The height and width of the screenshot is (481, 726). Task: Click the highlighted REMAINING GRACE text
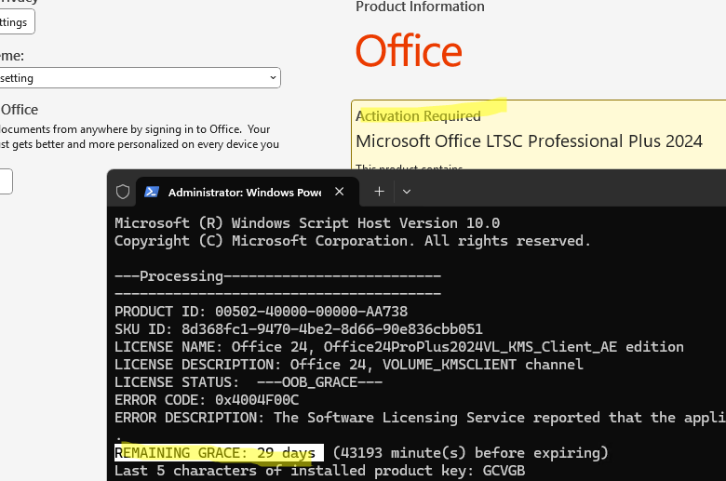tap(219, 453)
